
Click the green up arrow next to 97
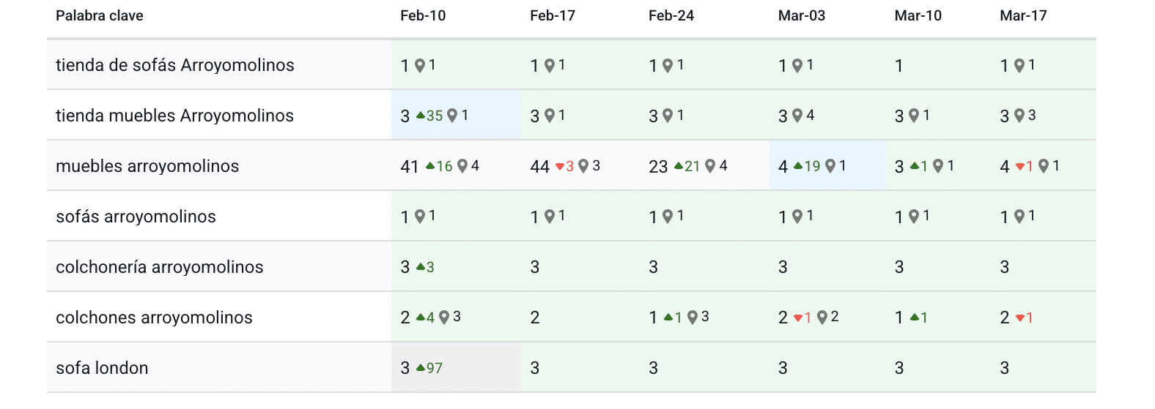point(421,368)
